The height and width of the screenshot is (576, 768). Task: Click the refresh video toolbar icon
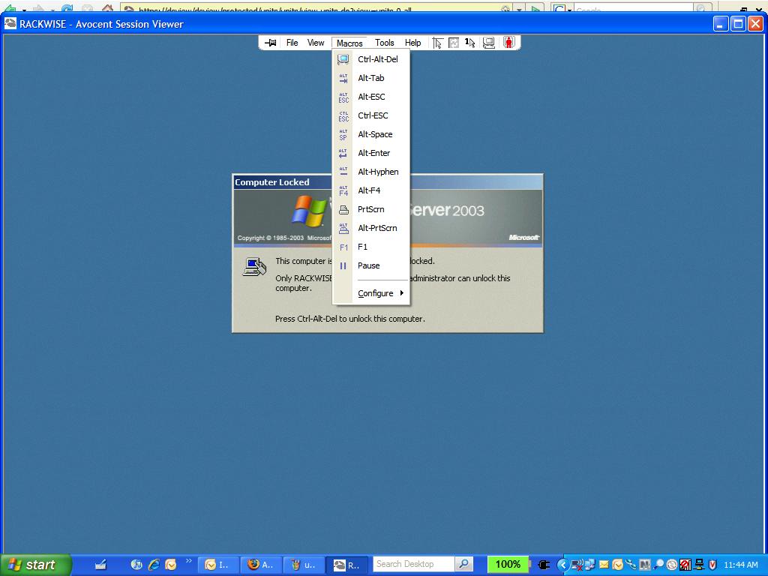tap(454, 43)
